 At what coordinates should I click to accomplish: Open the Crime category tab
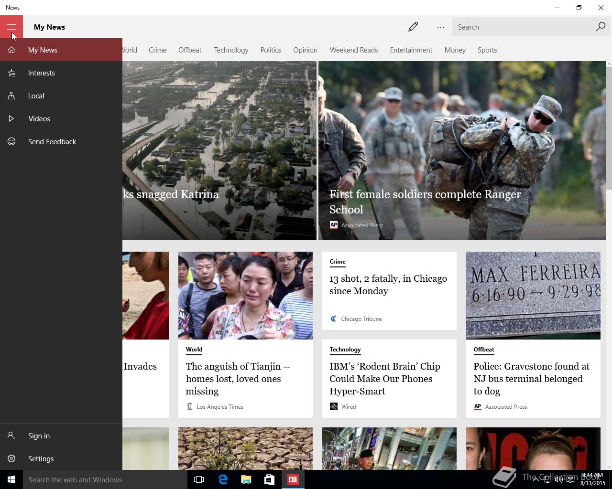click(x=157, y=50)
